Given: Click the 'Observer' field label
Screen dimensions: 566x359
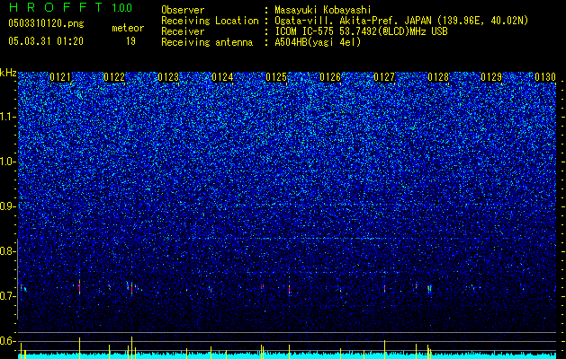Looking at the screenshot, I should 183,10.
